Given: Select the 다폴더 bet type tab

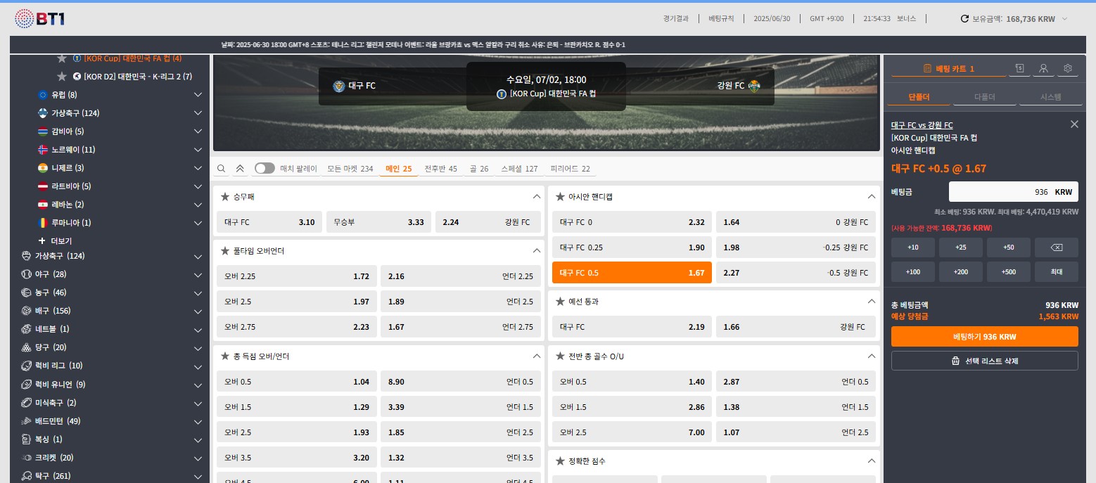Looking at the screenshot, I should [984, 97].
